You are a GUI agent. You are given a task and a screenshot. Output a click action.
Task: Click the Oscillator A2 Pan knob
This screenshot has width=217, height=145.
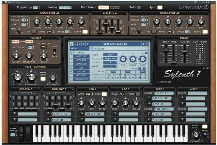click(x=201, y=22)
